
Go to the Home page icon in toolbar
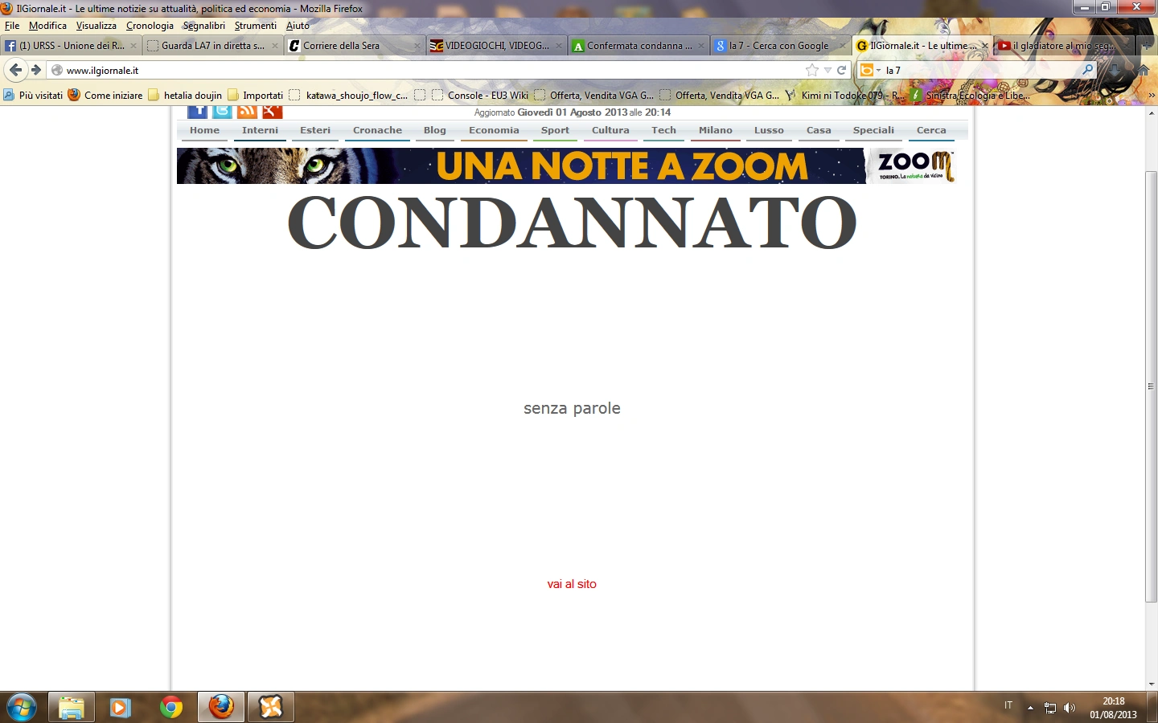point(1143,70)
